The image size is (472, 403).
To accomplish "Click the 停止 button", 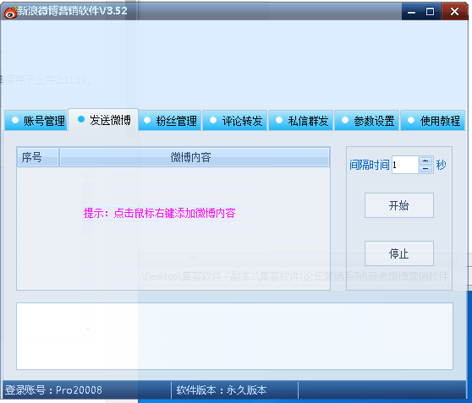I will pos(399,253).
